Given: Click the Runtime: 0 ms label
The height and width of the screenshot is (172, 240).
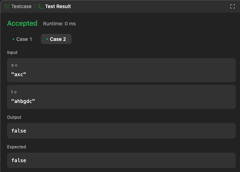Looking at the screenshot, I should click(59, 24).
